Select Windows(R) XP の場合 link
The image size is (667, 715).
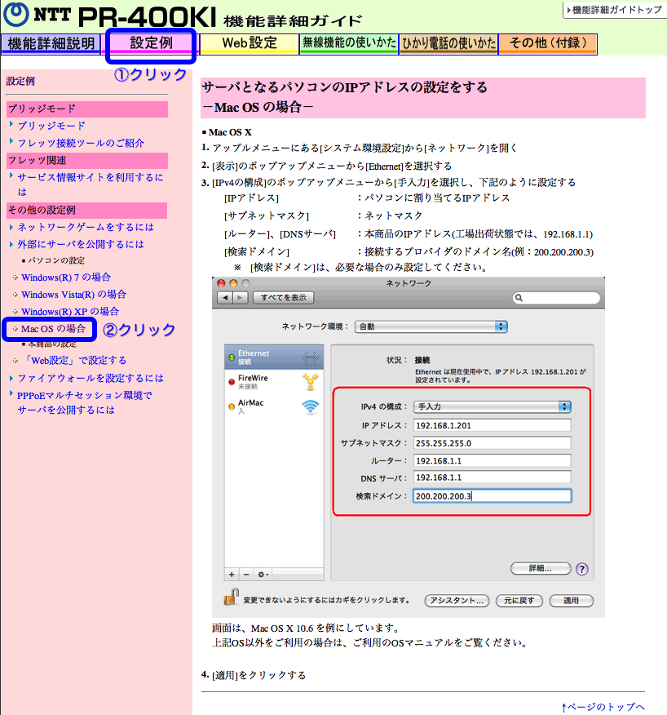pyautogui.click(x=69, y=312)
